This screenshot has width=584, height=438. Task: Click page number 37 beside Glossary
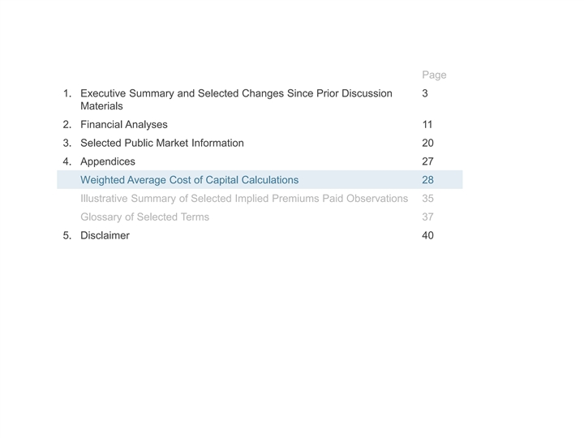click(x=427, y=217)
